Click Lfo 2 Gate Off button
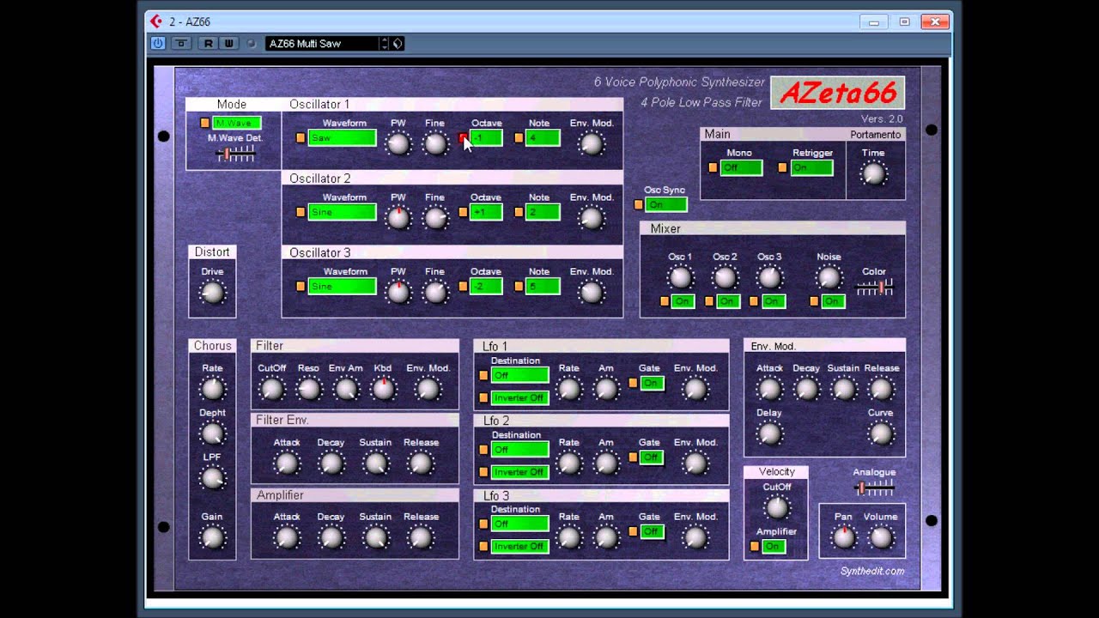 pos(652,457)
